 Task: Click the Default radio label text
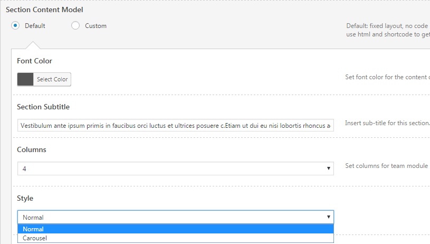[x=35, y=26]
